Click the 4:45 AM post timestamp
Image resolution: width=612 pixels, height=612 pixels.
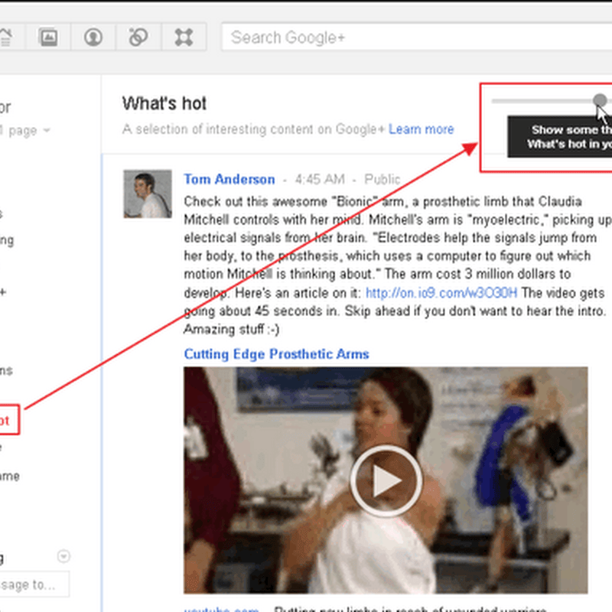click(x=320, y=179)
